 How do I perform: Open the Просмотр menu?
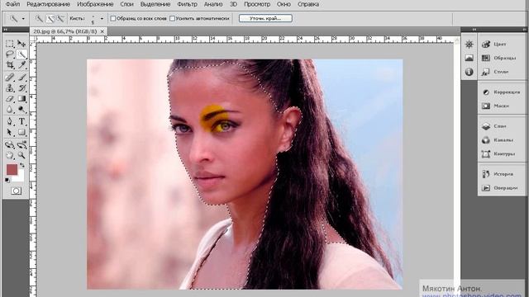coord(257,4)
